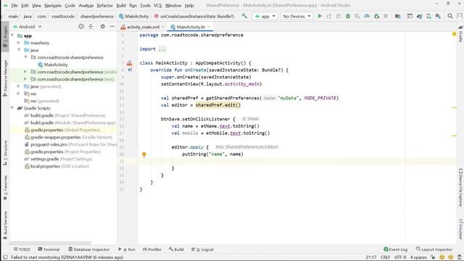Open the No Devices dropdown

[297, 16]
